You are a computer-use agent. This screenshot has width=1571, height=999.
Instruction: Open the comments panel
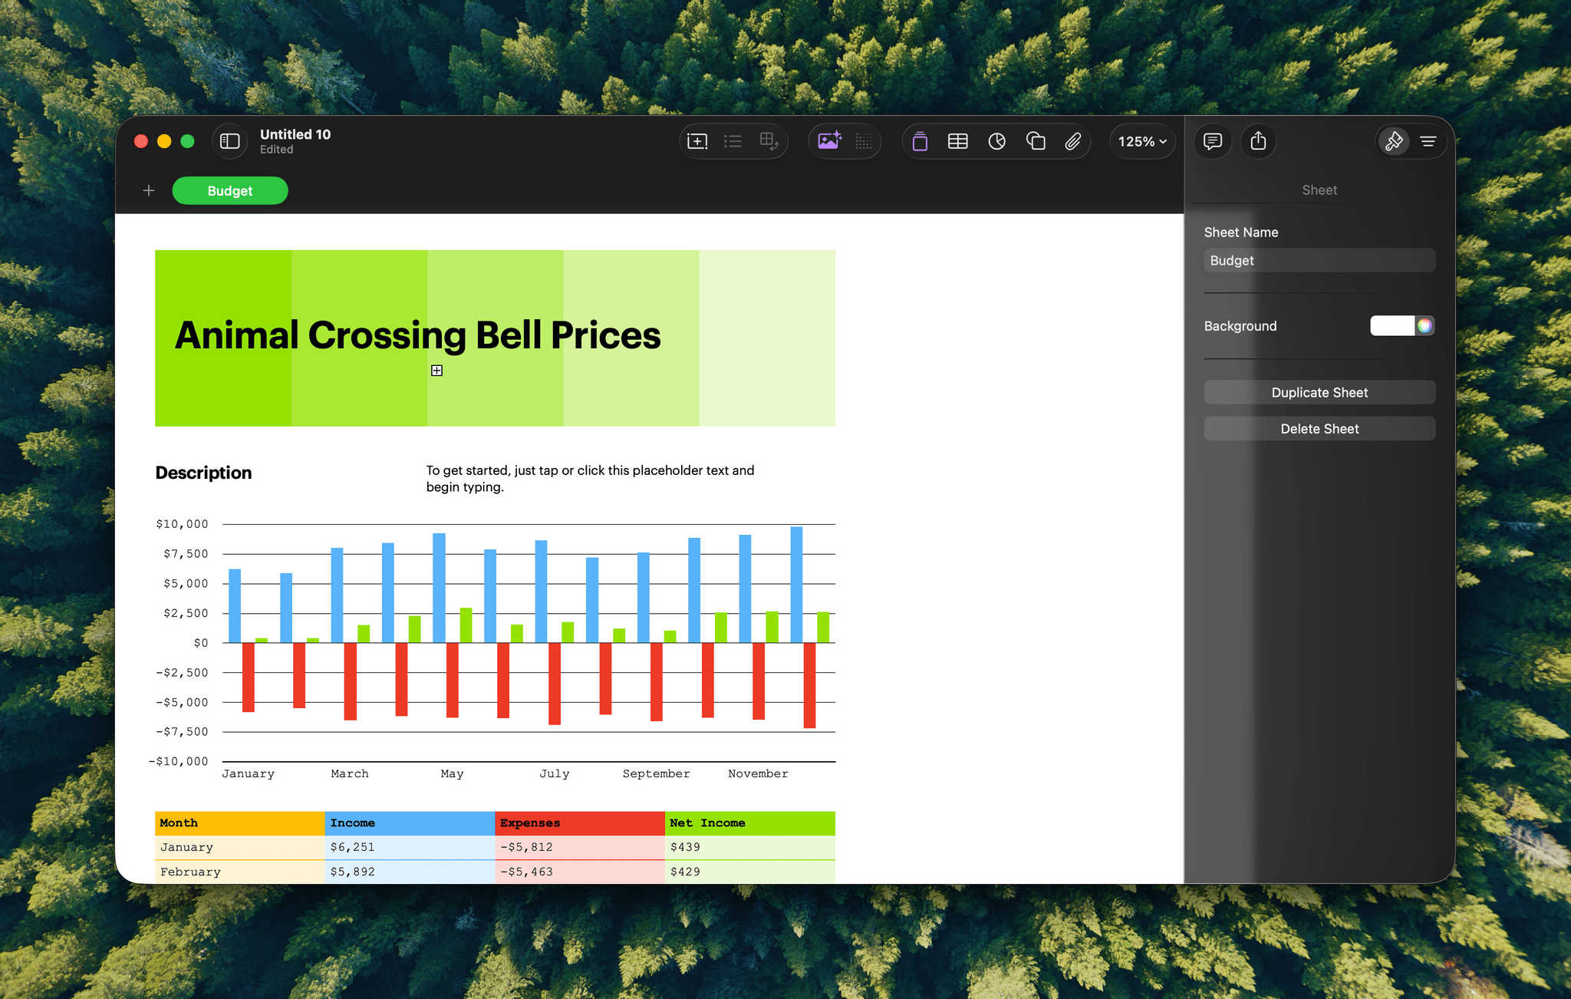point(1213,141)
